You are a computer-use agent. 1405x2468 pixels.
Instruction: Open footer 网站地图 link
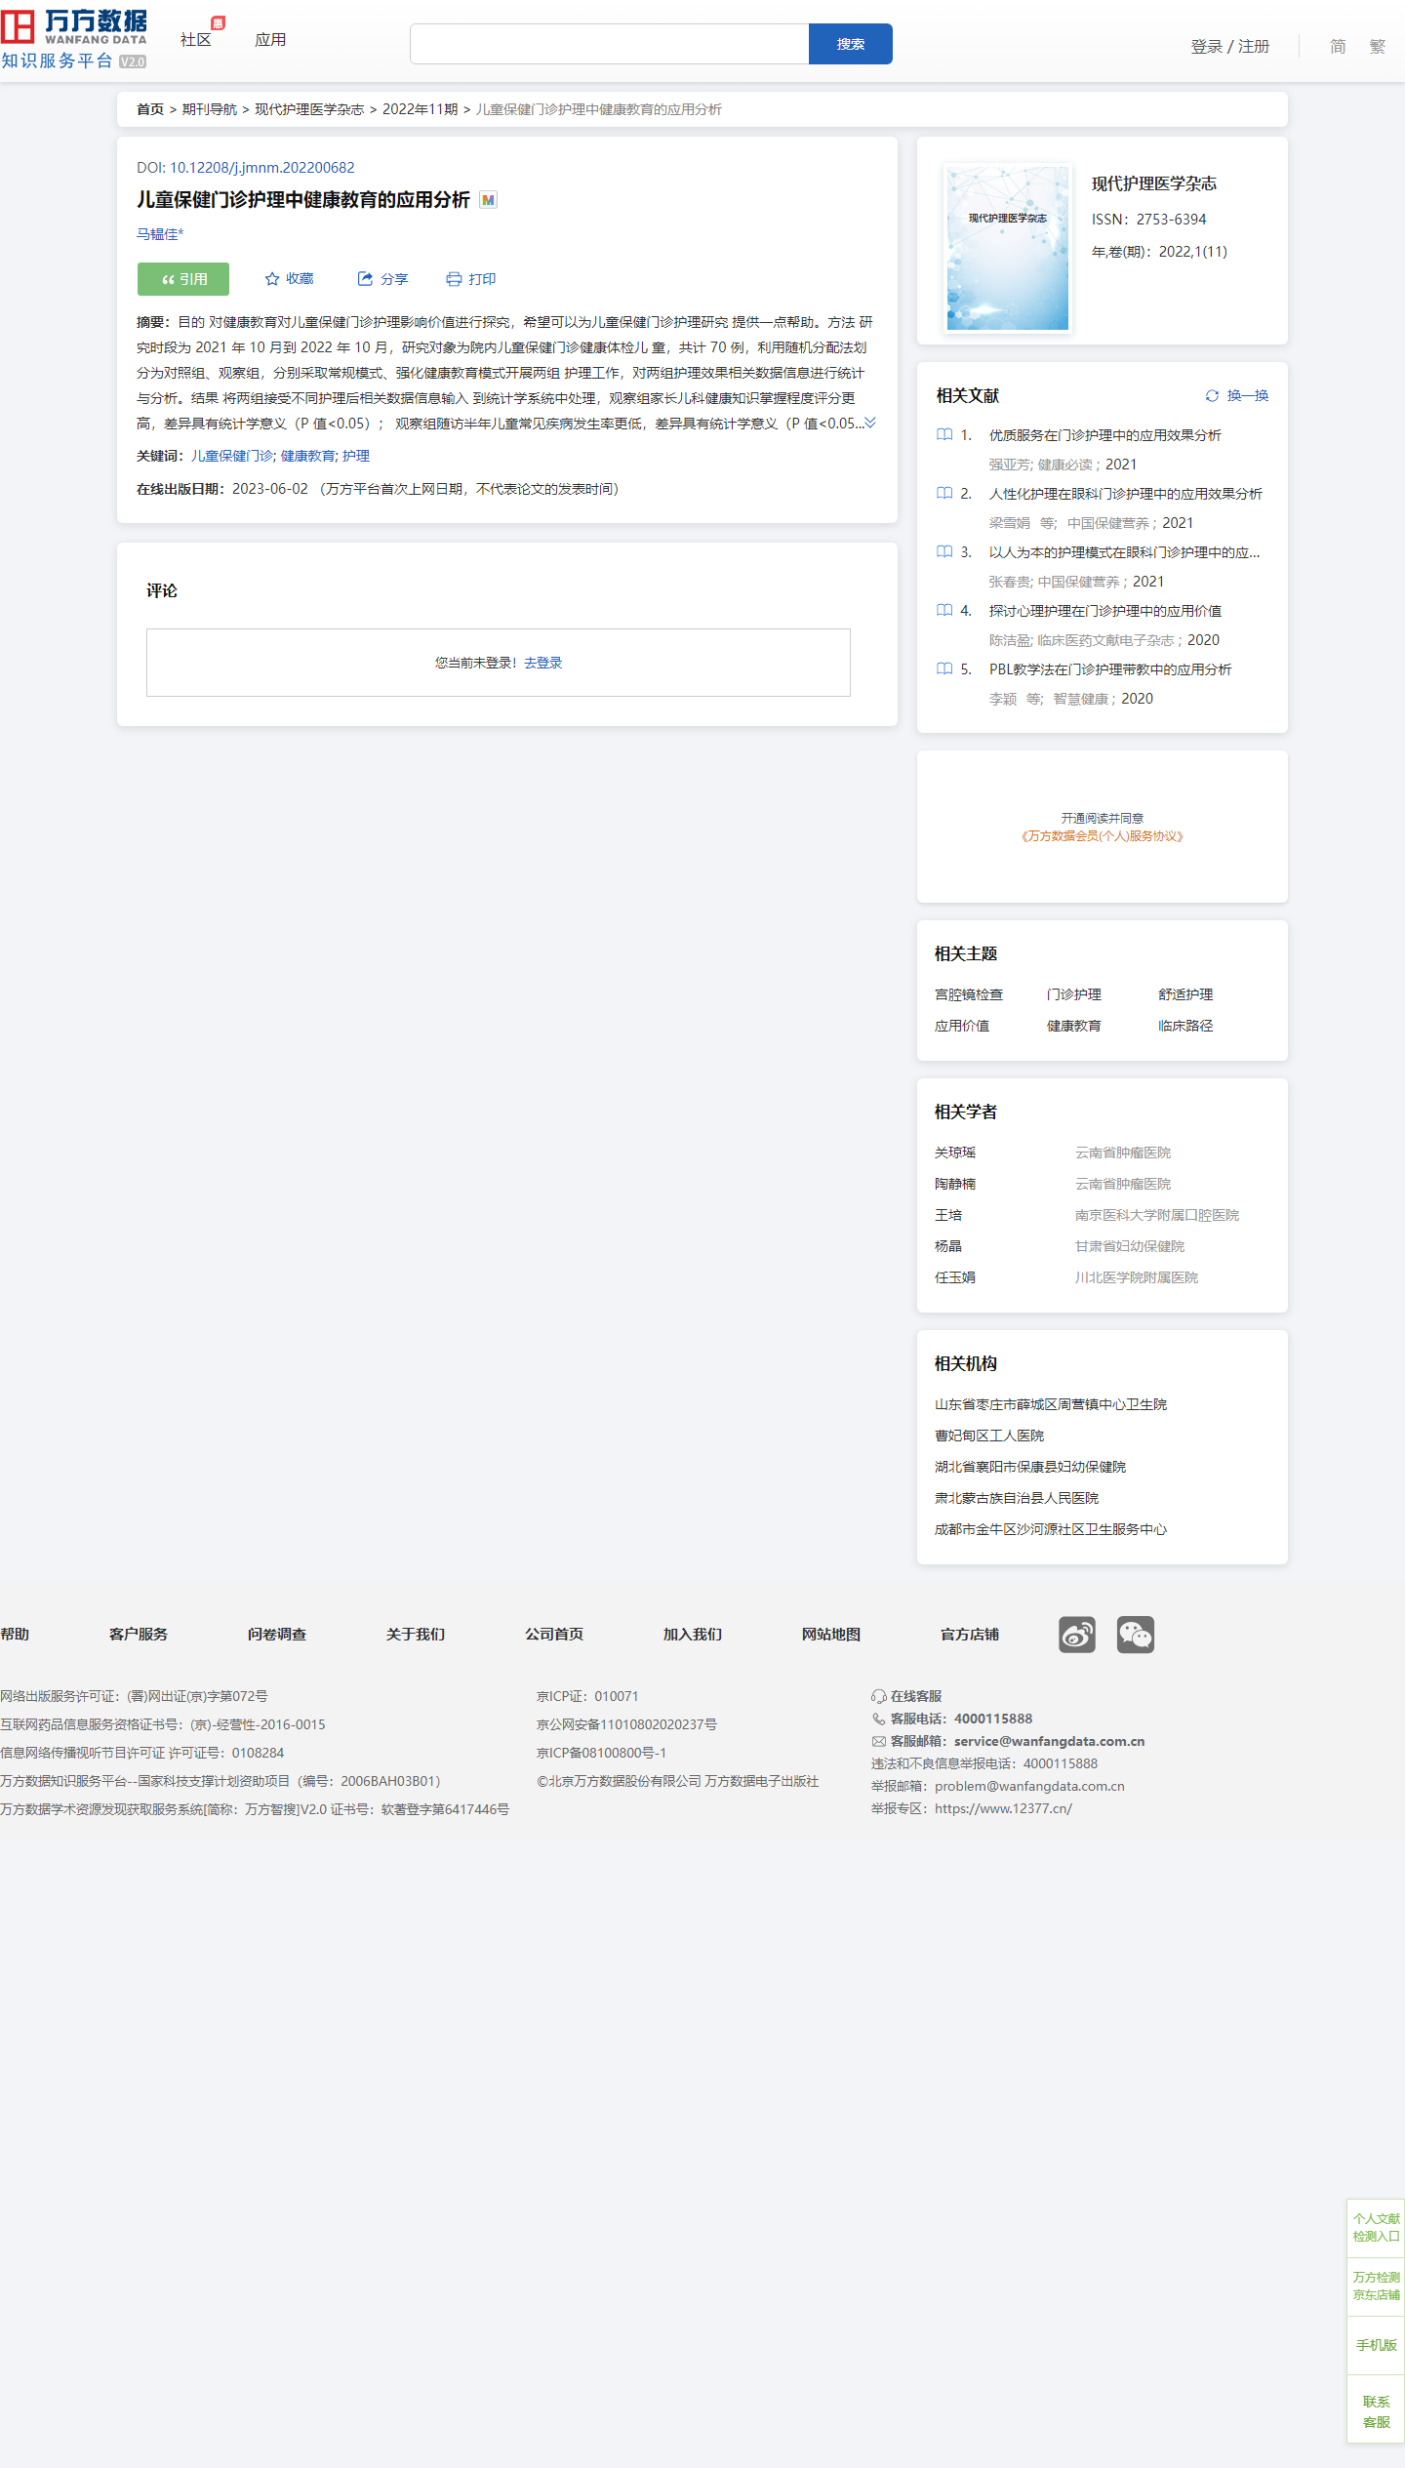pyautogui.click(x=831, y=1634)
